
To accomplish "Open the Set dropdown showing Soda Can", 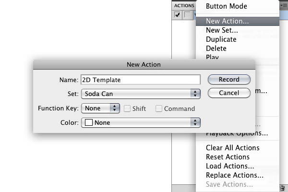I will coord(141,94).
